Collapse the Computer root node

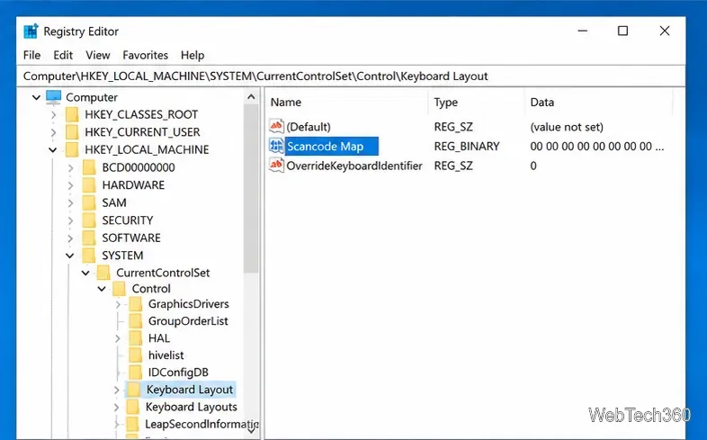37,97
